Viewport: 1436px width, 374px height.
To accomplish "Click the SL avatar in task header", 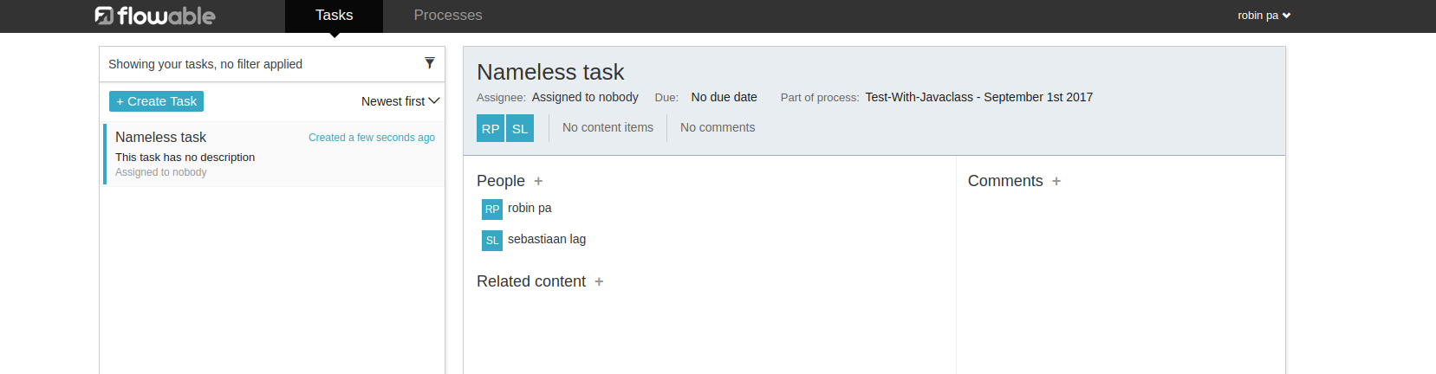I will click(520, 128).
